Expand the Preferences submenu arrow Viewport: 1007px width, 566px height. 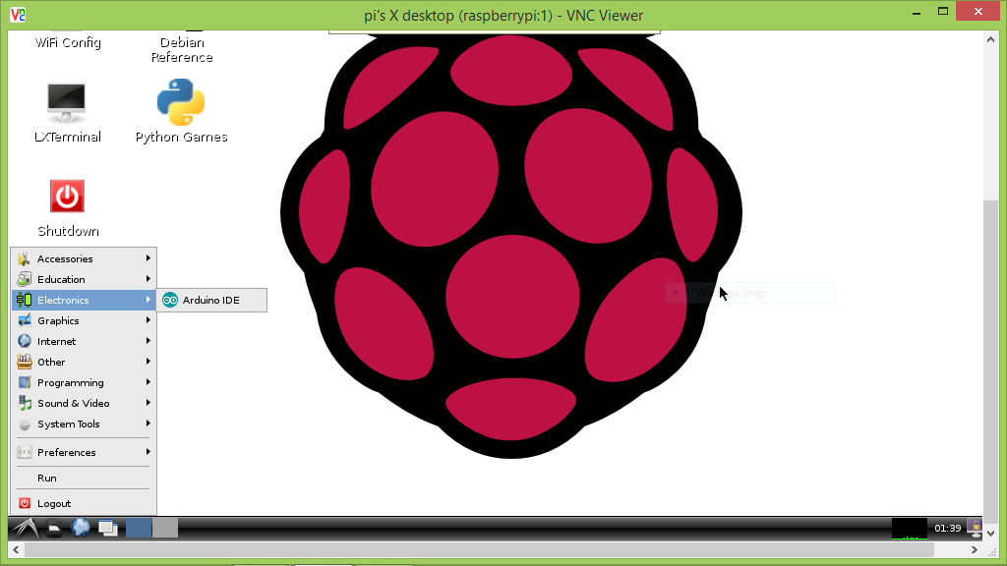(x=148, y=452)
